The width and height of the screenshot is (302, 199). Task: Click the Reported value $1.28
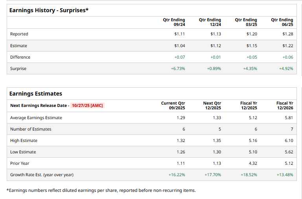(x=287, y=34)
